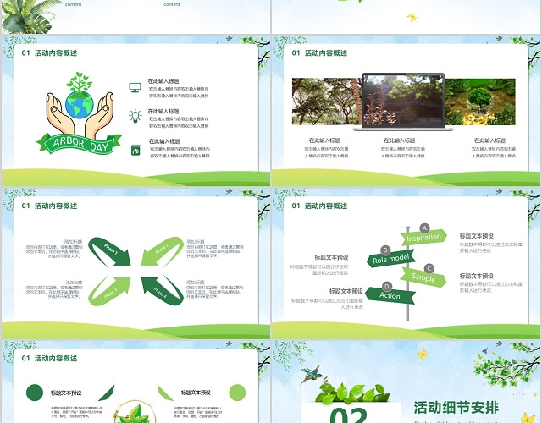Click the gray circle labeled D
Viewport: 542px width, 423px height.
click(387, 286)
